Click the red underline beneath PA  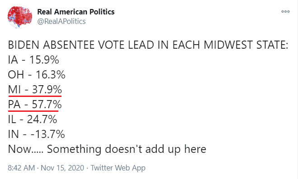pyautogui.click(x=33, y=111)
